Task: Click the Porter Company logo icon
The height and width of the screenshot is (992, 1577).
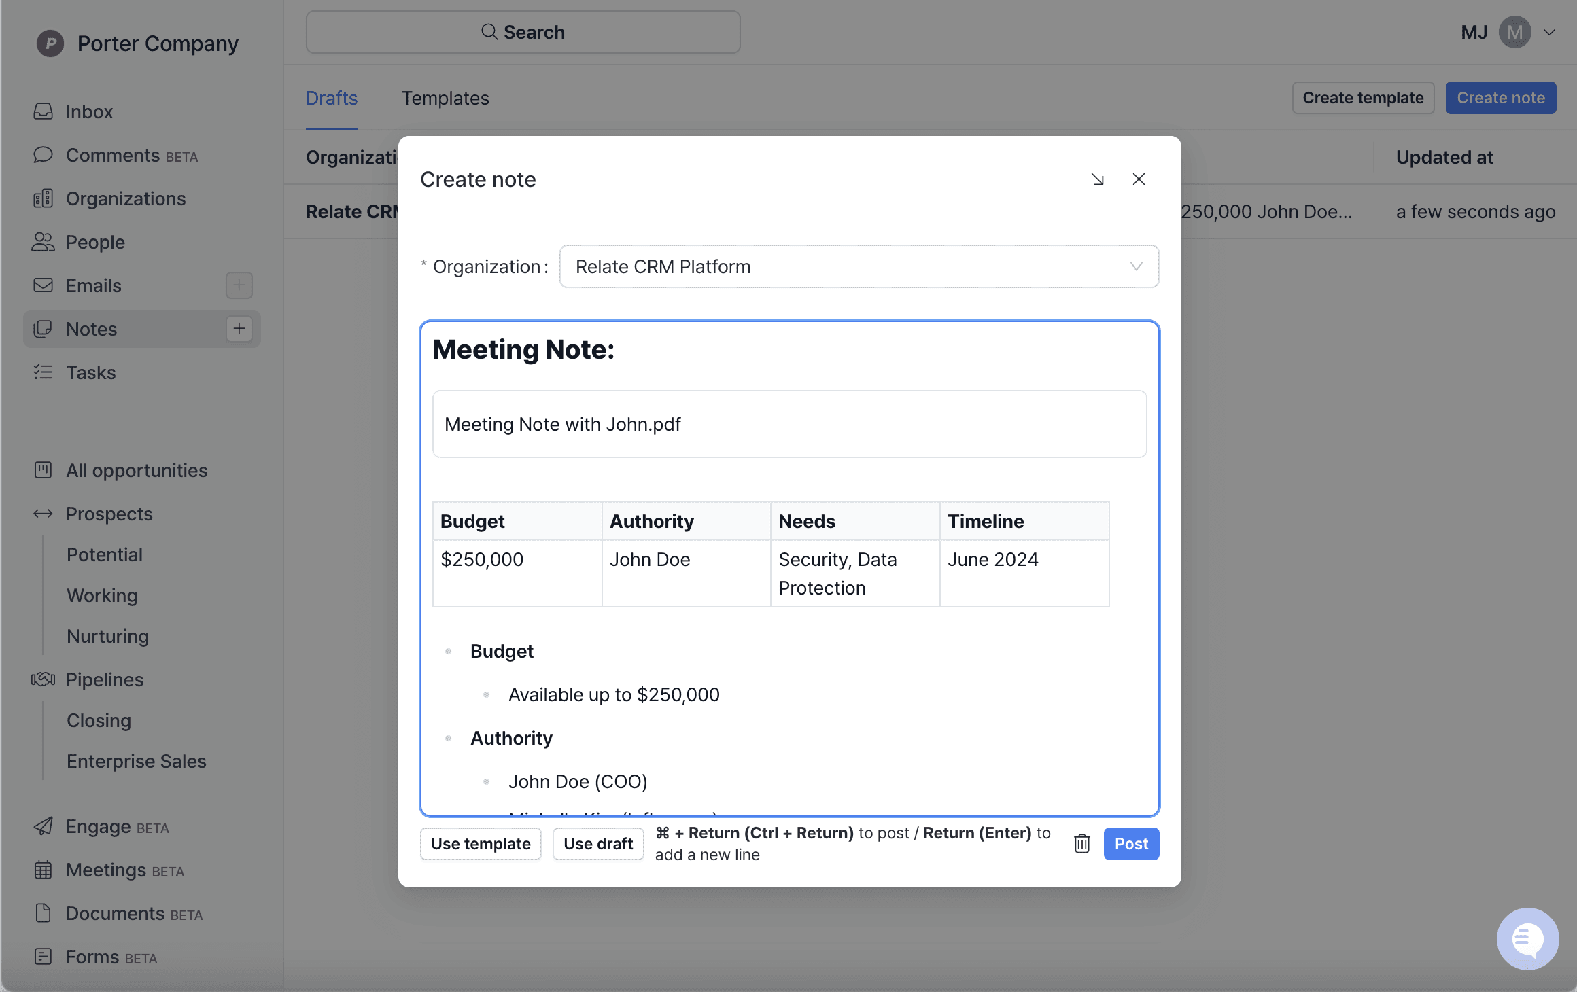Action: tap(50, 43)
